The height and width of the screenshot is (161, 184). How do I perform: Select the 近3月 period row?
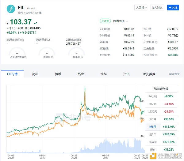coord(161,119)
